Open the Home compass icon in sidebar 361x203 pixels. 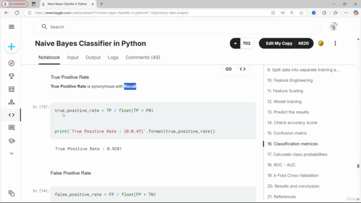tap(11, 63)
